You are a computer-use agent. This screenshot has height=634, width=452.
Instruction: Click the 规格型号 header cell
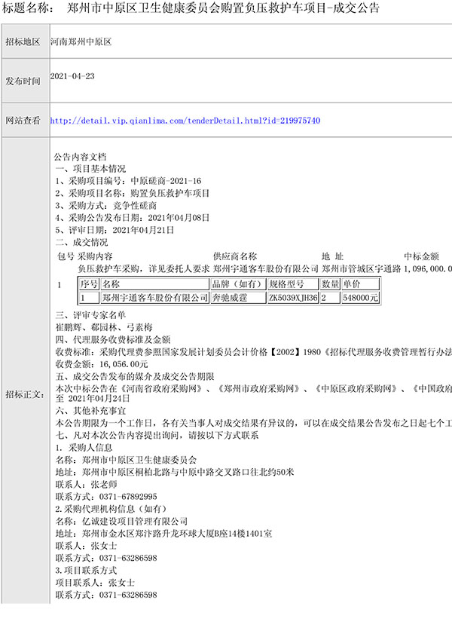[x=293, y=284]
